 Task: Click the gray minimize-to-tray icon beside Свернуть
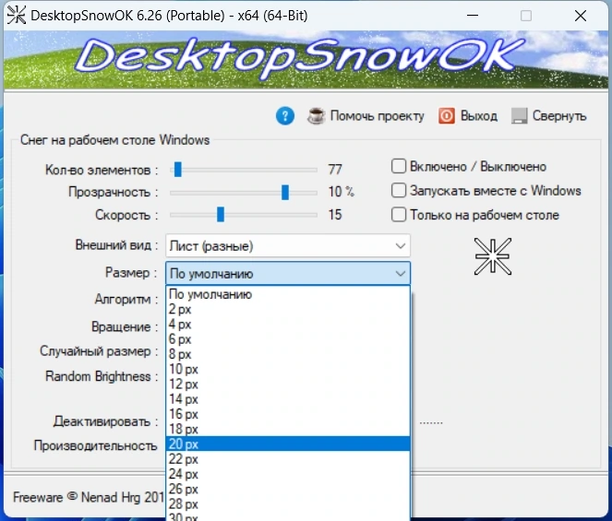click(519, 116)
